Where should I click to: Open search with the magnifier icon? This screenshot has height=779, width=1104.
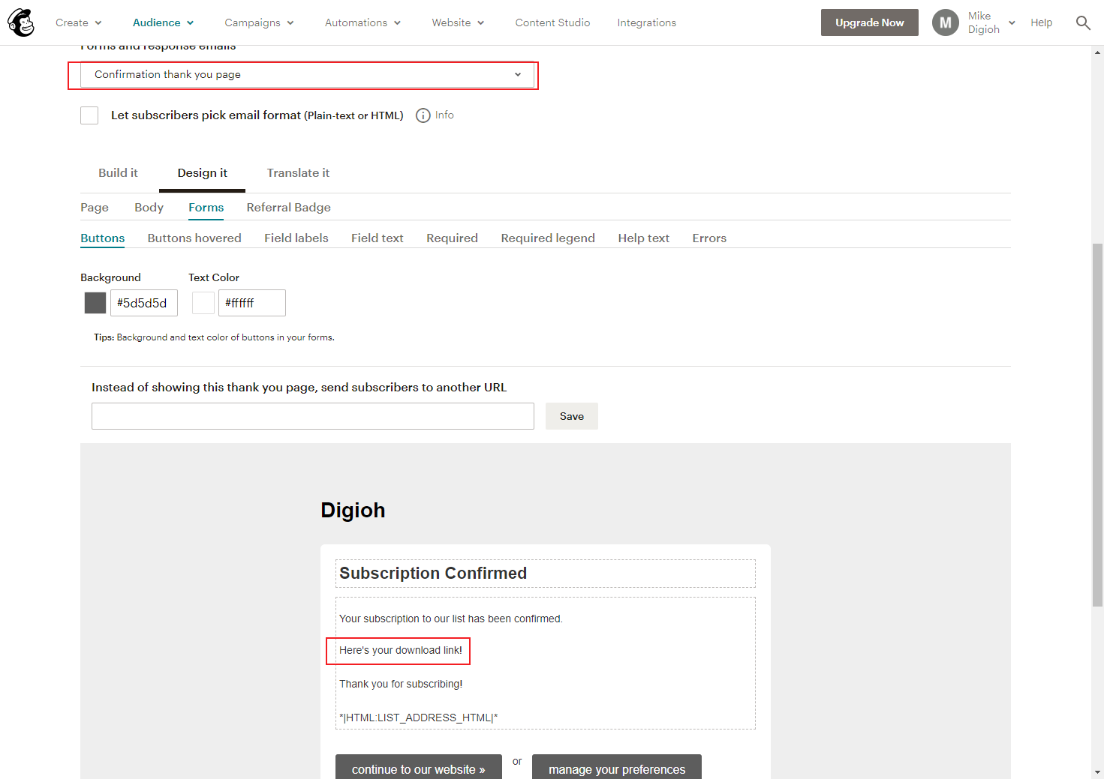(x=1082, y=22)
